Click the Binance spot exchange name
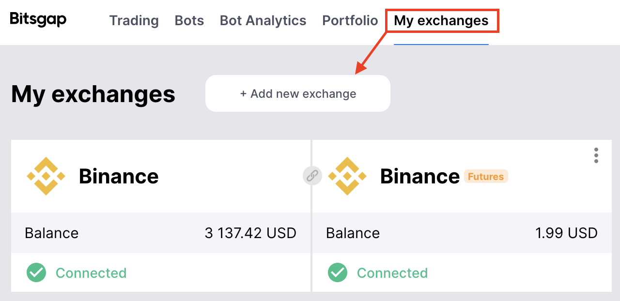This screenshot has height=301, width=620. pos(119,177)
